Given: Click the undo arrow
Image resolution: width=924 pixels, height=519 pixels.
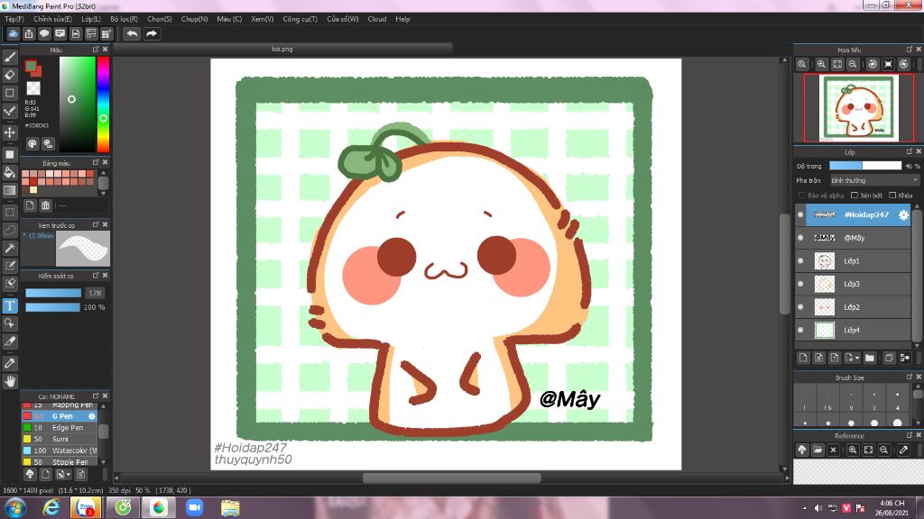Looking at the screenshot, I should pos(132,33).
